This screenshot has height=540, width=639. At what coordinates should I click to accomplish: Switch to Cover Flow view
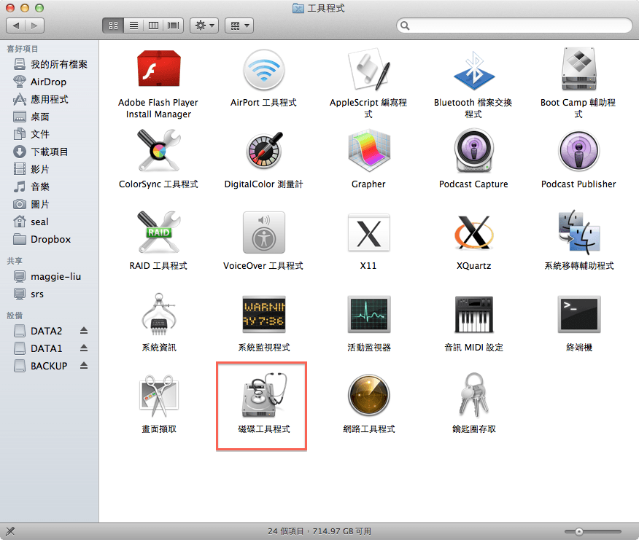click(173, 26)
